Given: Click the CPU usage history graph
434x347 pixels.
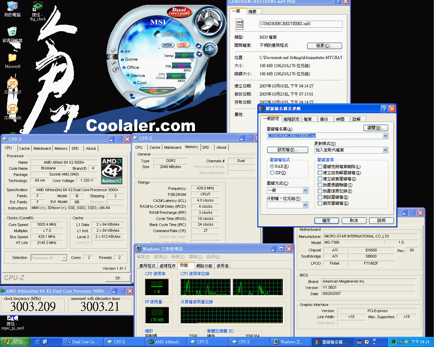Looking at the screenshot, I should [232, 287].
